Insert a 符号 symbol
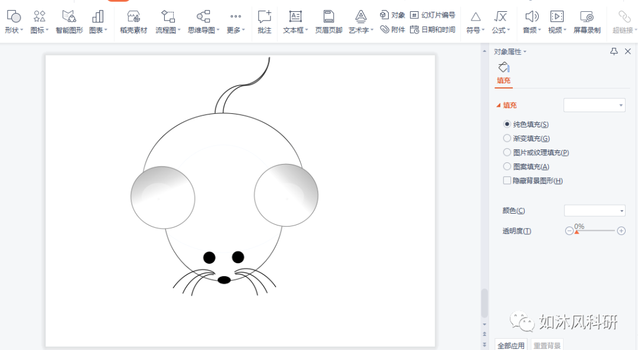 [475, 22]
